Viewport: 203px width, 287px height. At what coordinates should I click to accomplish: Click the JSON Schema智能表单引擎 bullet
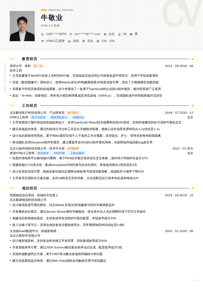point(67,247)
